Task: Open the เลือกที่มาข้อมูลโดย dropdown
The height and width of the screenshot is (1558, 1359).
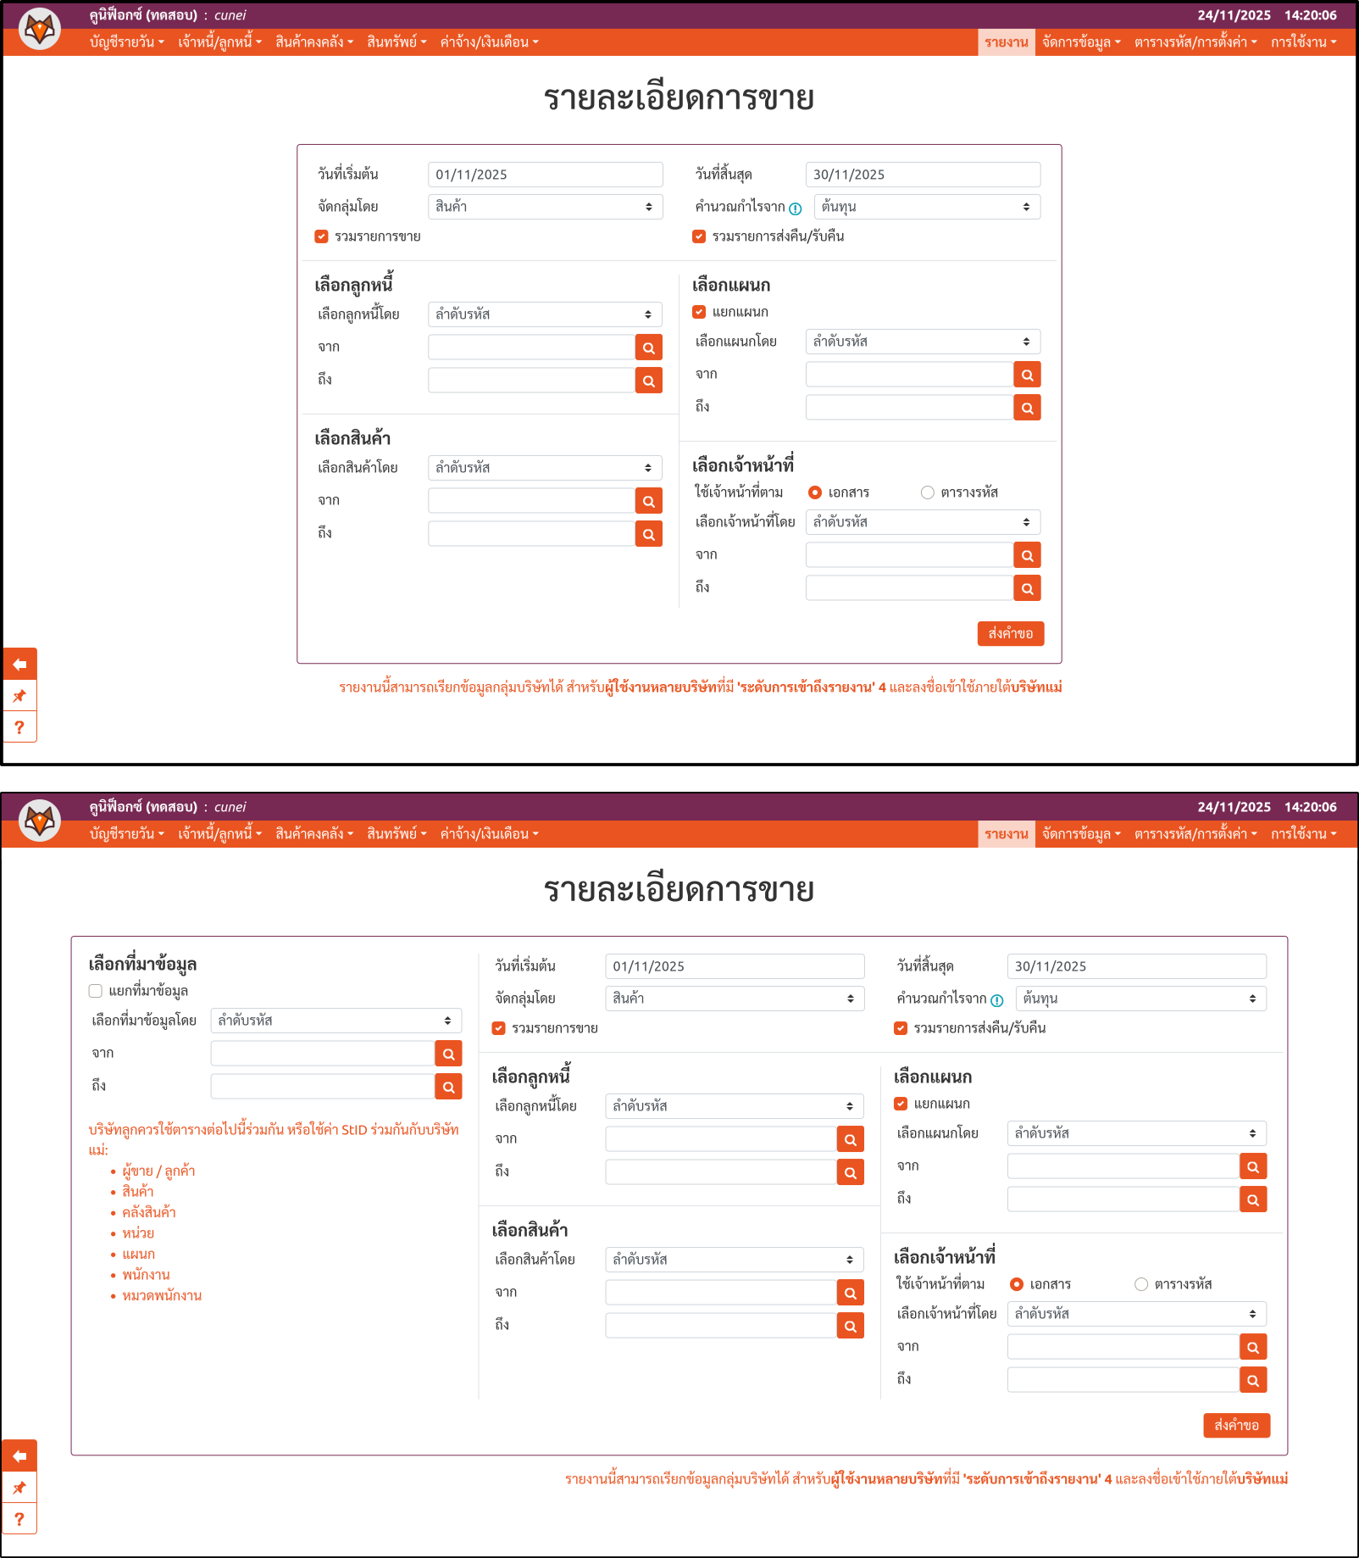Action: (x=336, y=1021)
